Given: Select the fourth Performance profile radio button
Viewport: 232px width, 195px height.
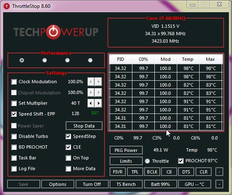Looking at the screenshot, I should tap(90, 60).
